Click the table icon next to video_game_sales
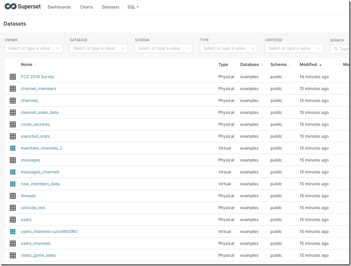This screenshot has height=266, width=351. 13,255
